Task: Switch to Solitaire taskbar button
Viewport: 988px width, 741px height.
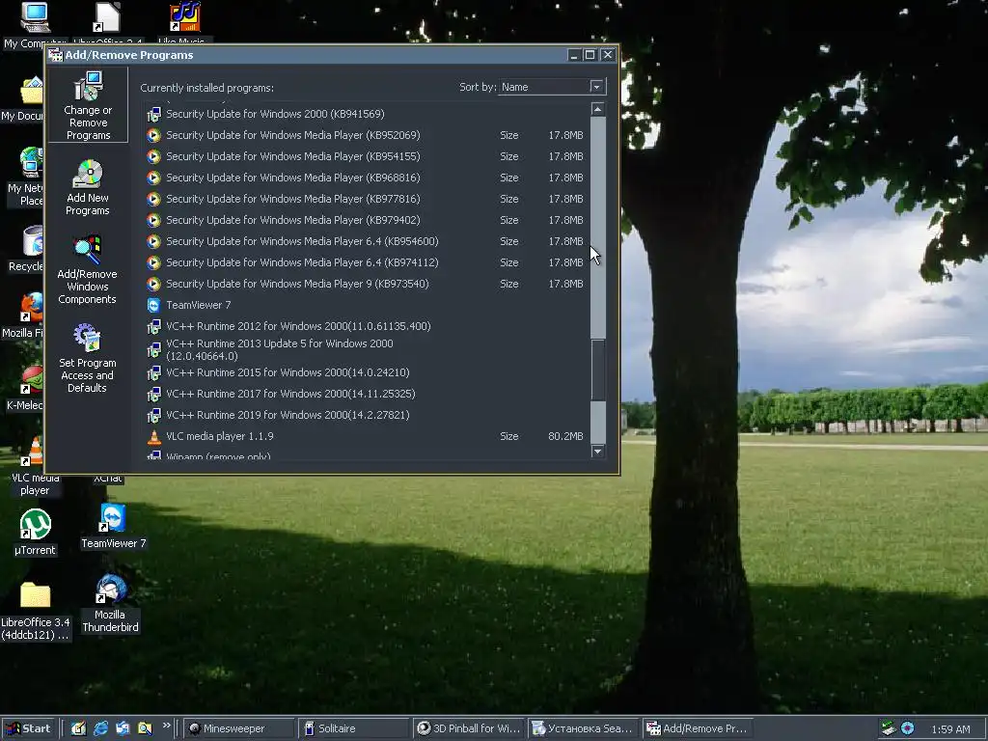Action: (352, 728)
